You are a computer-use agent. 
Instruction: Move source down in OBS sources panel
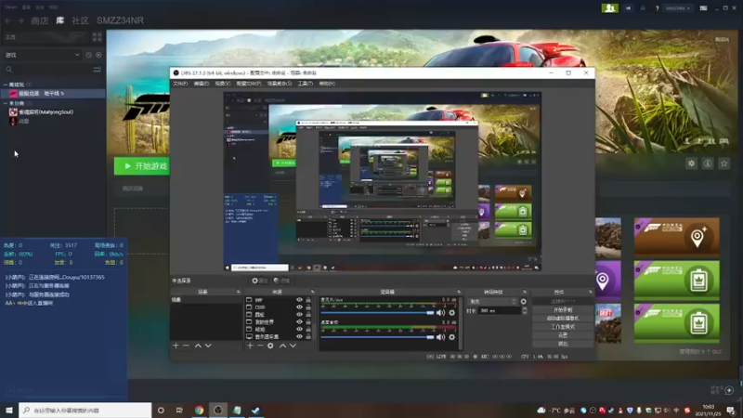point(293,346)
